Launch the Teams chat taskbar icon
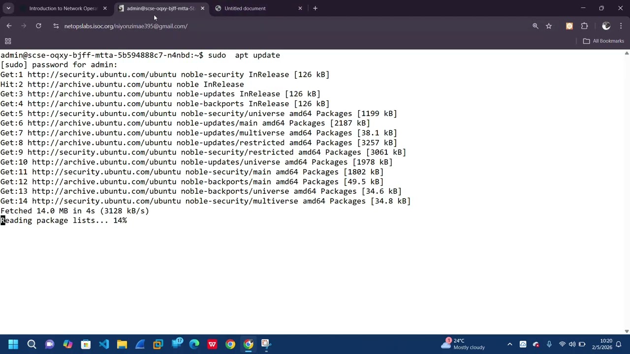The image size is (630, 354). point(50,344)
